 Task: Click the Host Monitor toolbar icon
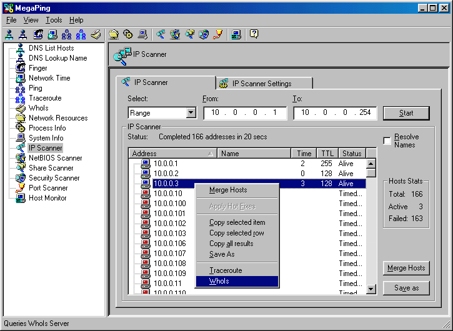236,34
